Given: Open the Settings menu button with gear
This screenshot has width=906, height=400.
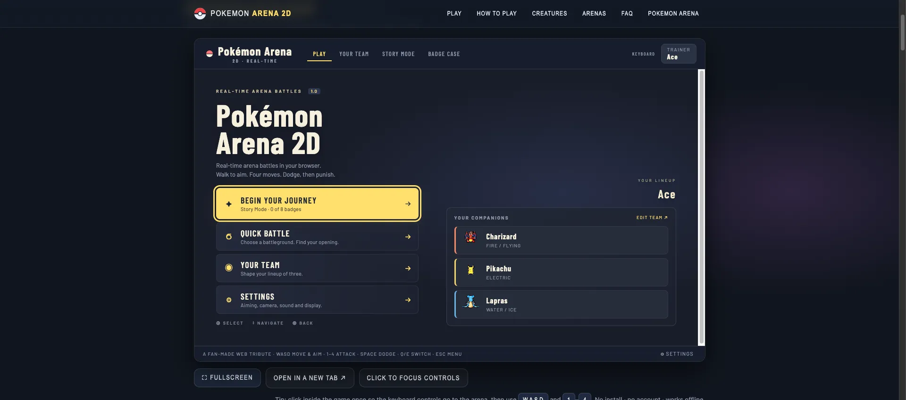Looking at the screenshot, I should pyautogui.click(x=317, y=300).
